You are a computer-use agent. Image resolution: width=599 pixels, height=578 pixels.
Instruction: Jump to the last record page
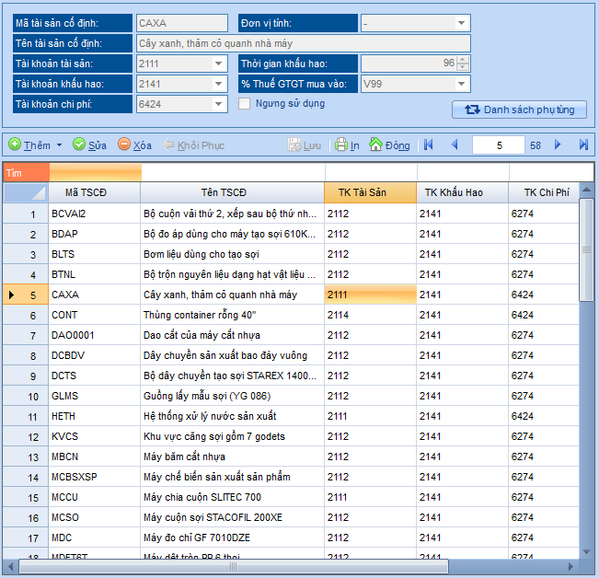[583, 144]
